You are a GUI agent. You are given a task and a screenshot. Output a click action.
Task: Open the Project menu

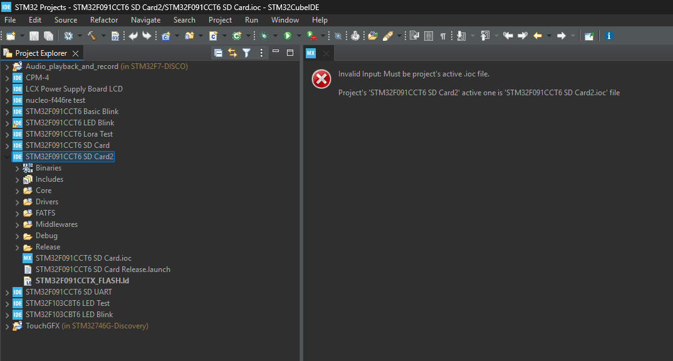click(220, 20)
